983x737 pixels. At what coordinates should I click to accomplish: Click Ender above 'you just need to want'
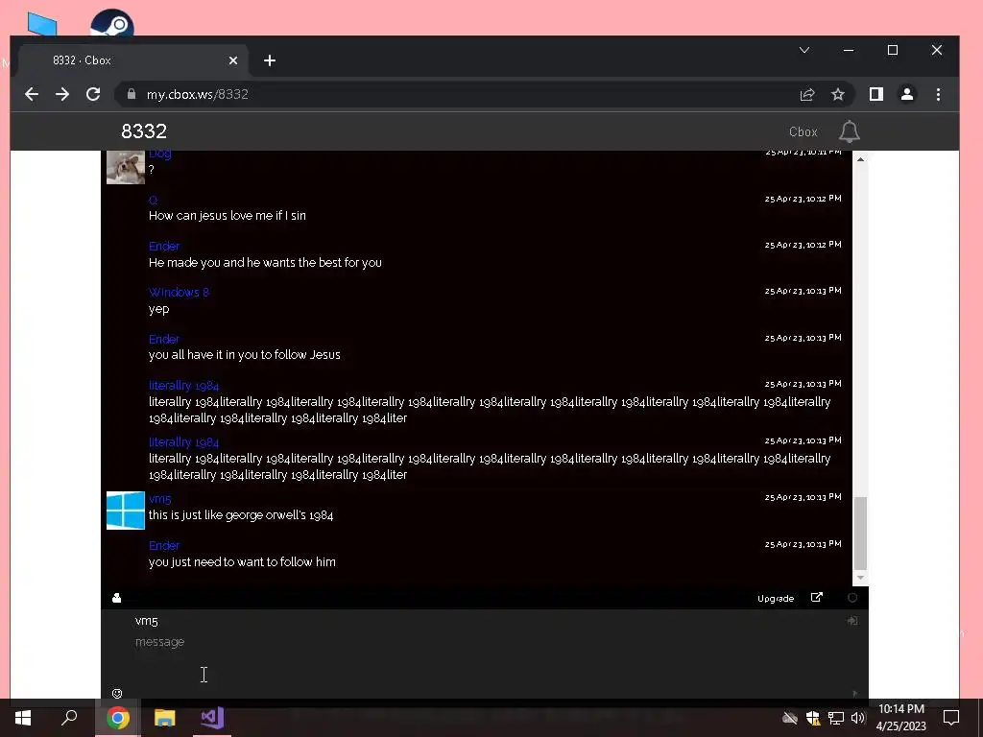click(164, 546)
